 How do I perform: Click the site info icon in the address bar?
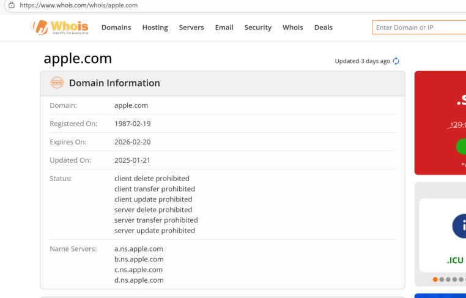tap(11, 5)
